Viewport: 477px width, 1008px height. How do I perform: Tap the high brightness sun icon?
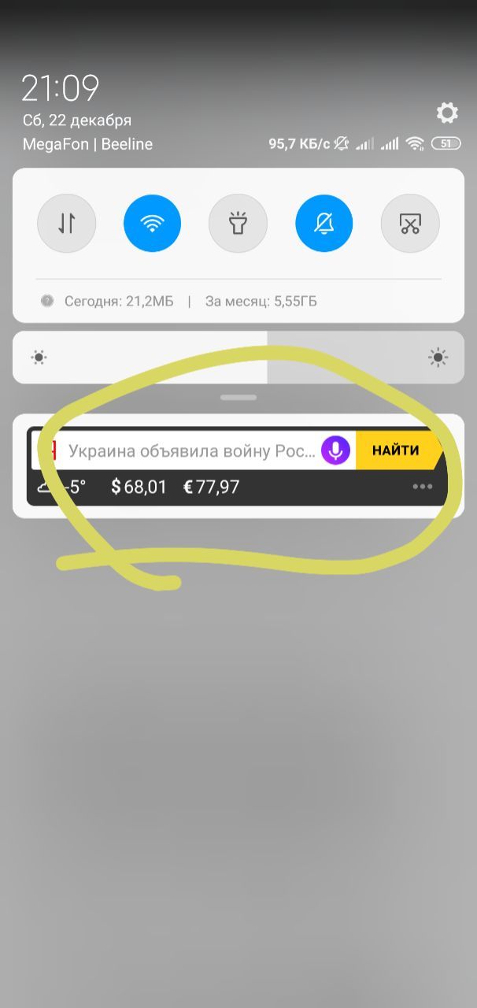coord(438,358)
